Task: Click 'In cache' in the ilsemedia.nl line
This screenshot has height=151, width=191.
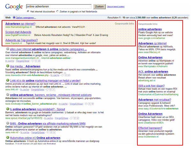Action: pyautogui.click(x=55, y=75)
